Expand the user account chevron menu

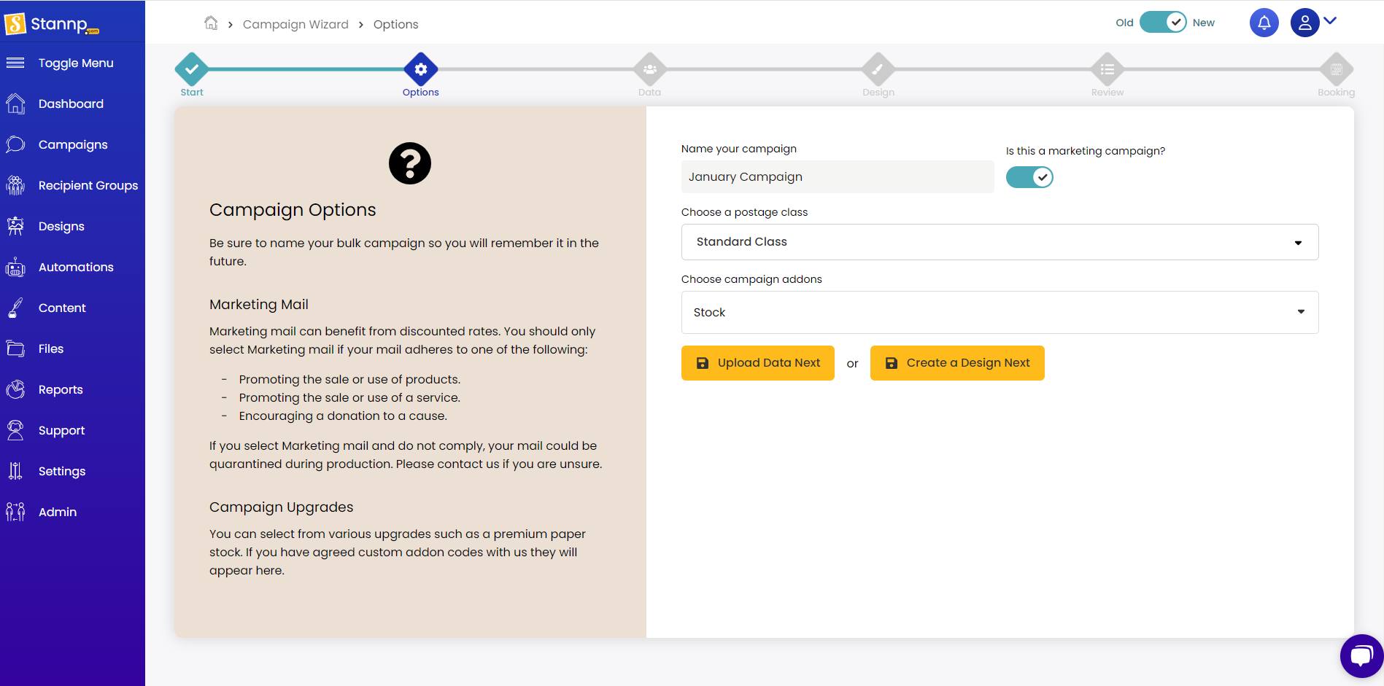click(x=1330, y=21)
